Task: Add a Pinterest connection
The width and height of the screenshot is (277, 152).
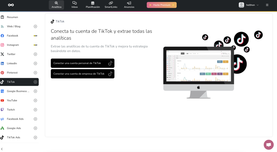Action: tap(35, 73)
